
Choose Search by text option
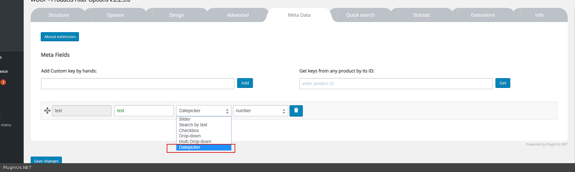(x=193, y=125)
